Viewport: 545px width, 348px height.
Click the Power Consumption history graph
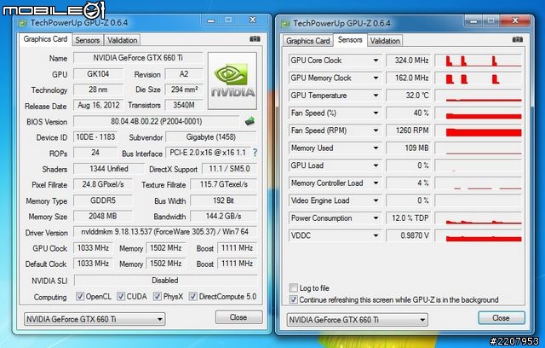point(479,218)
